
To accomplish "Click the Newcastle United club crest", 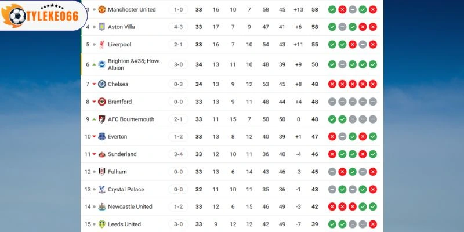I will (x=102, y=207).
